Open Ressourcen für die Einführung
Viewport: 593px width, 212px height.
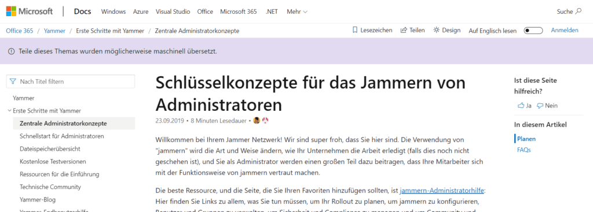coord(60,174)
